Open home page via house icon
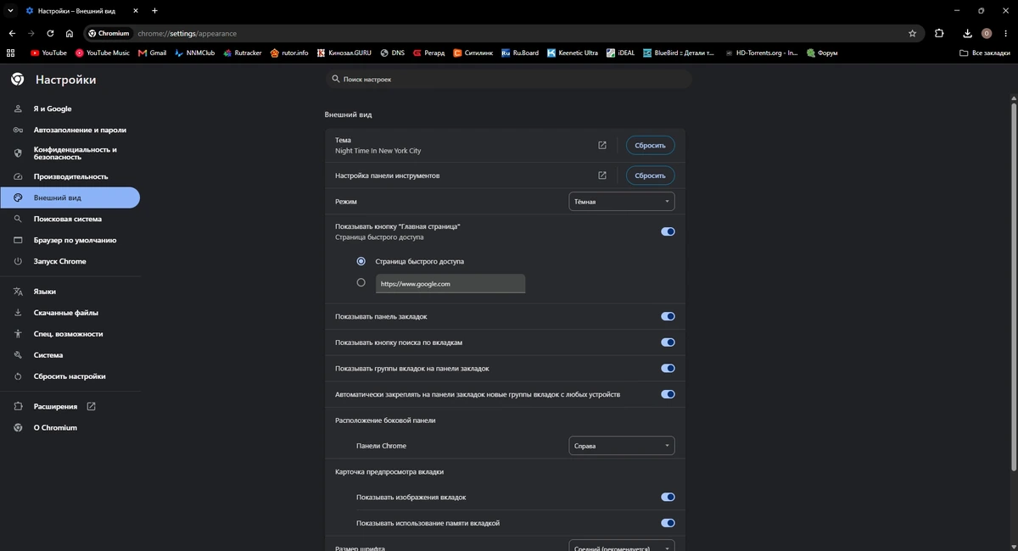This screenshot has width=1018, height=551. click(x=70, y=33)
